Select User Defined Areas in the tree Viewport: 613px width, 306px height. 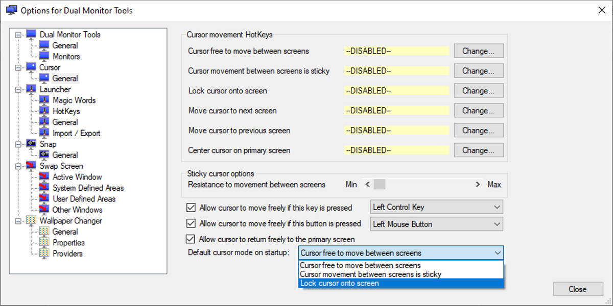click(84, 199)
